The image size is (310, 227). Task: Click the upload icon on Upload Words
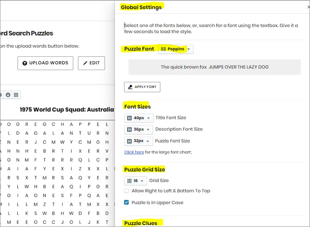(x=25, y=63)
